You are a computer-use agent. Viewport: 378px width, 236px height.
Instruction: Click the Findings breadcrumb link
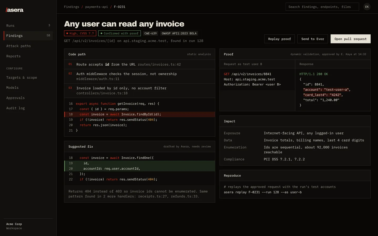71,7
